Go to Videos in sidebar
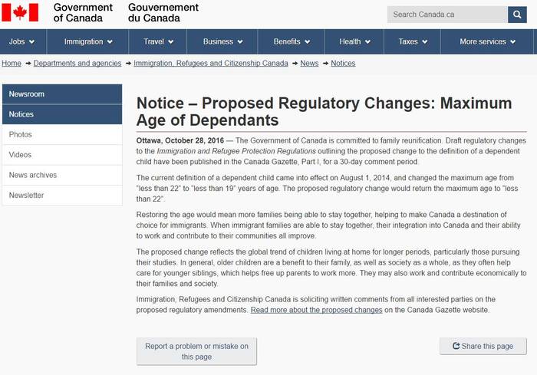 [62, 155]
